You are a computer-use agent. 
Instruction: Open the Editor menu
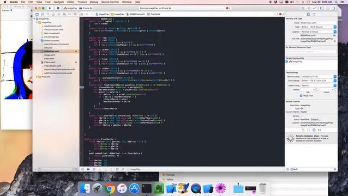[x=71, y=2]
